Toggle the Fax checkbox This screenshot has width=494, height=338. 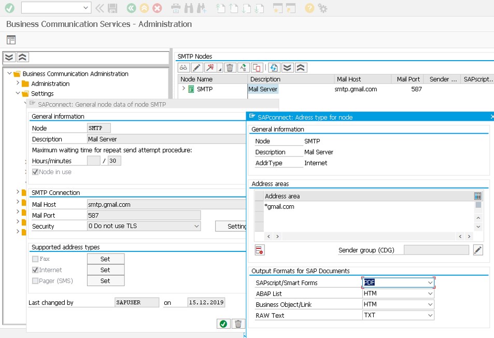35,259
